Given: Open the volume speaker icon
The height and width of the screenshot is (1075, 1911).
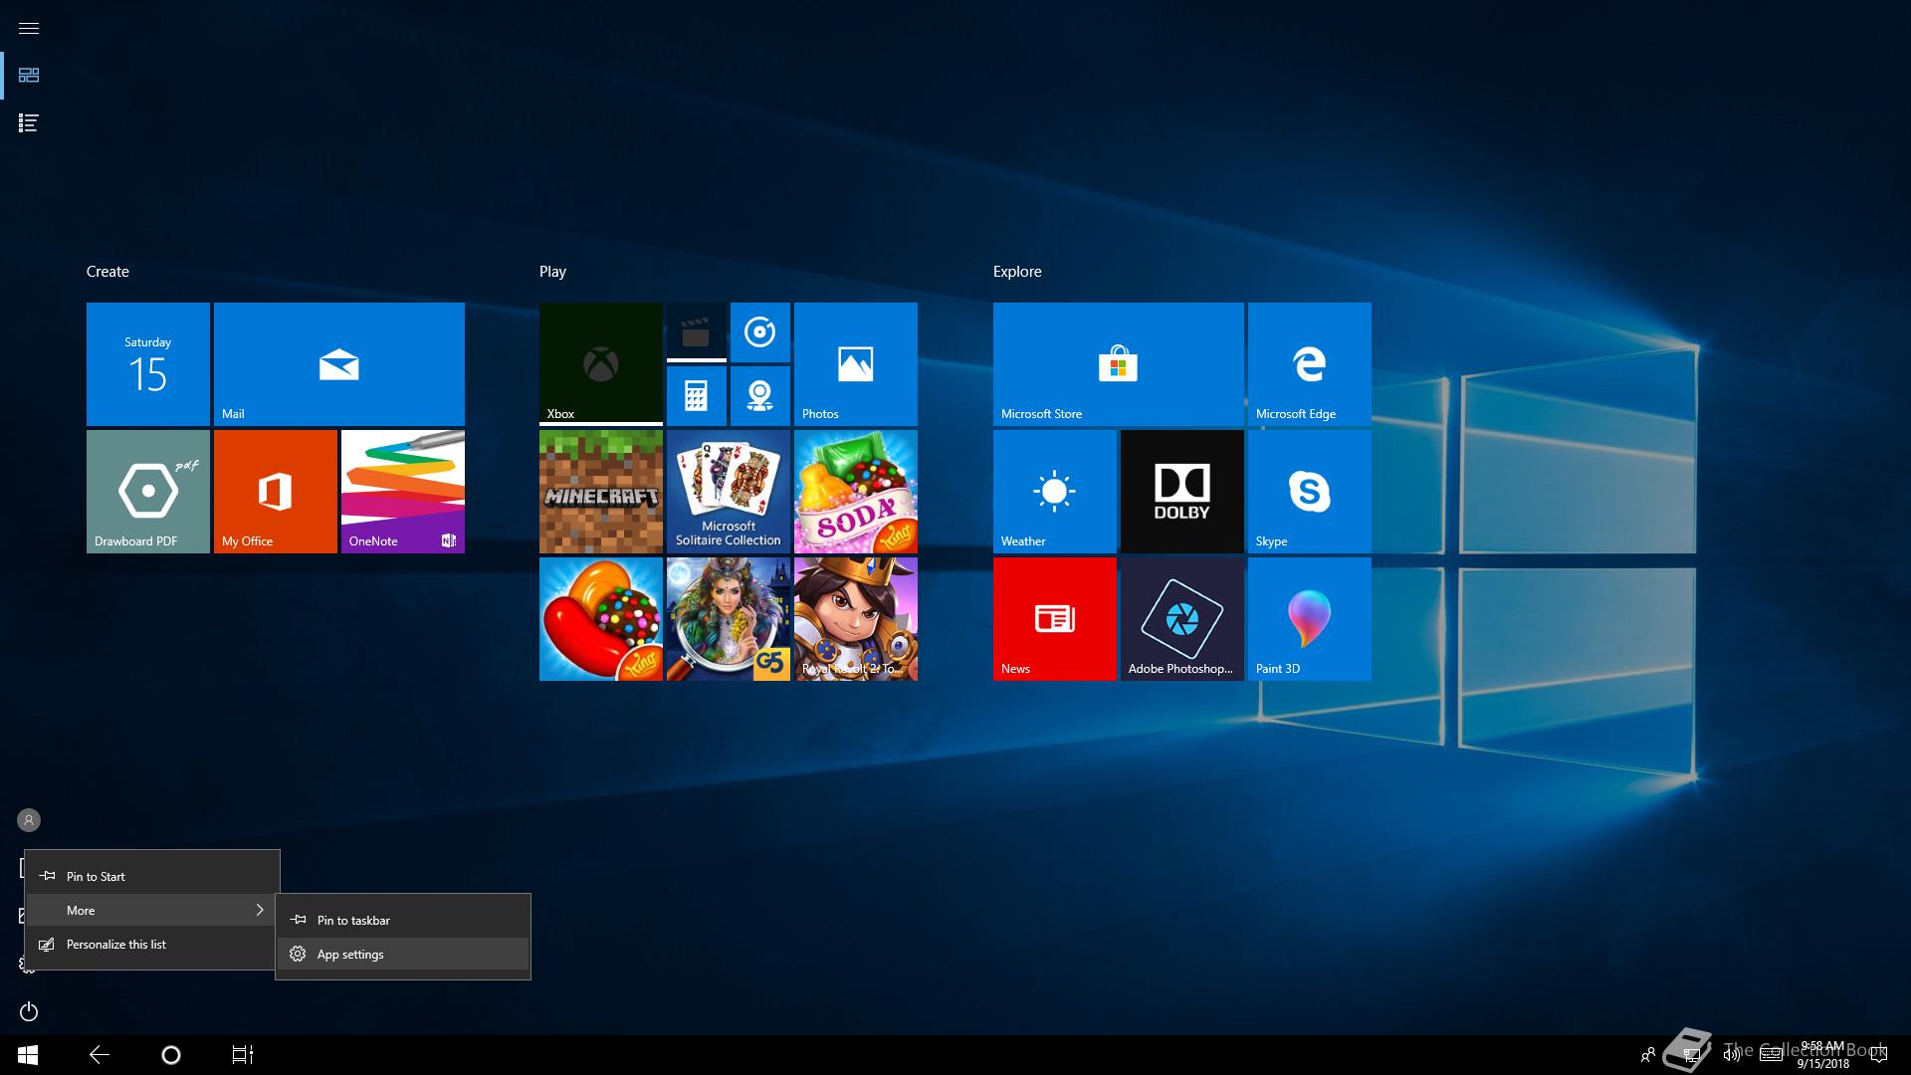Looking at the screenshot, I should (1732, 1055).
